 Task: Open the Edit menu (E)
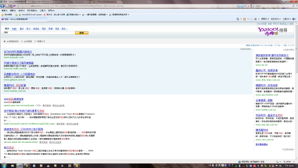pyautogui.click(x=13, y=10)
